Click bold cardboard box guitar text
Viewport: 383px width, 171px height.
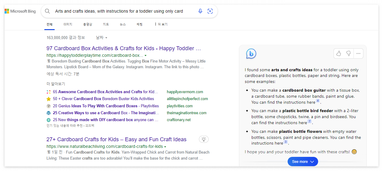point(304,90)
